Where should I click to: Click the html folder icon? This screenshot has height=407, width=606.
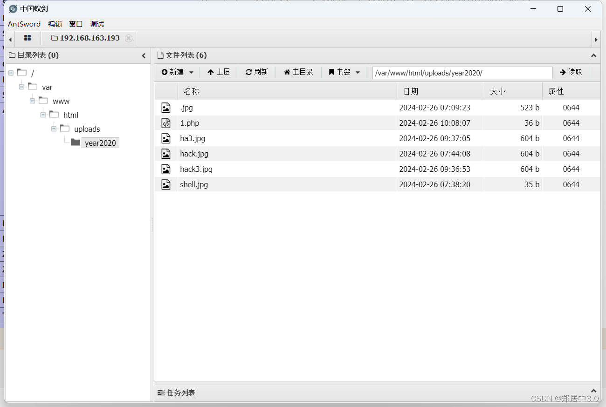point(54,114)
